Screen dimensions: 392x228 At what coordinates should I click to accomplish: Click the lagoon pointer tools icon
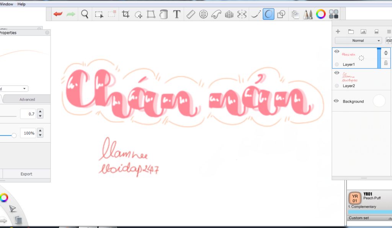[12, 209]
